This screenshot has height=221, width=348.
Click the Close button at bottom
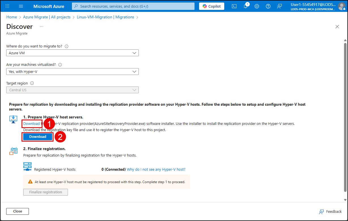tap(18, 211)
